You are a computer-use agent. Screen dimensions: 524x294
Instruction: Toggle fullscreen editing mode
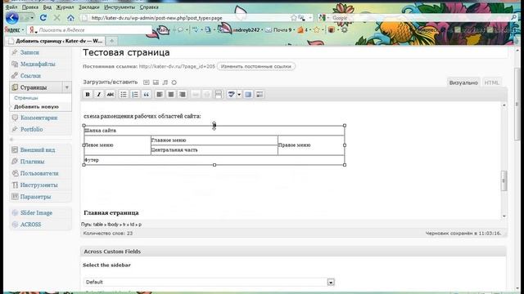point(248,95)
